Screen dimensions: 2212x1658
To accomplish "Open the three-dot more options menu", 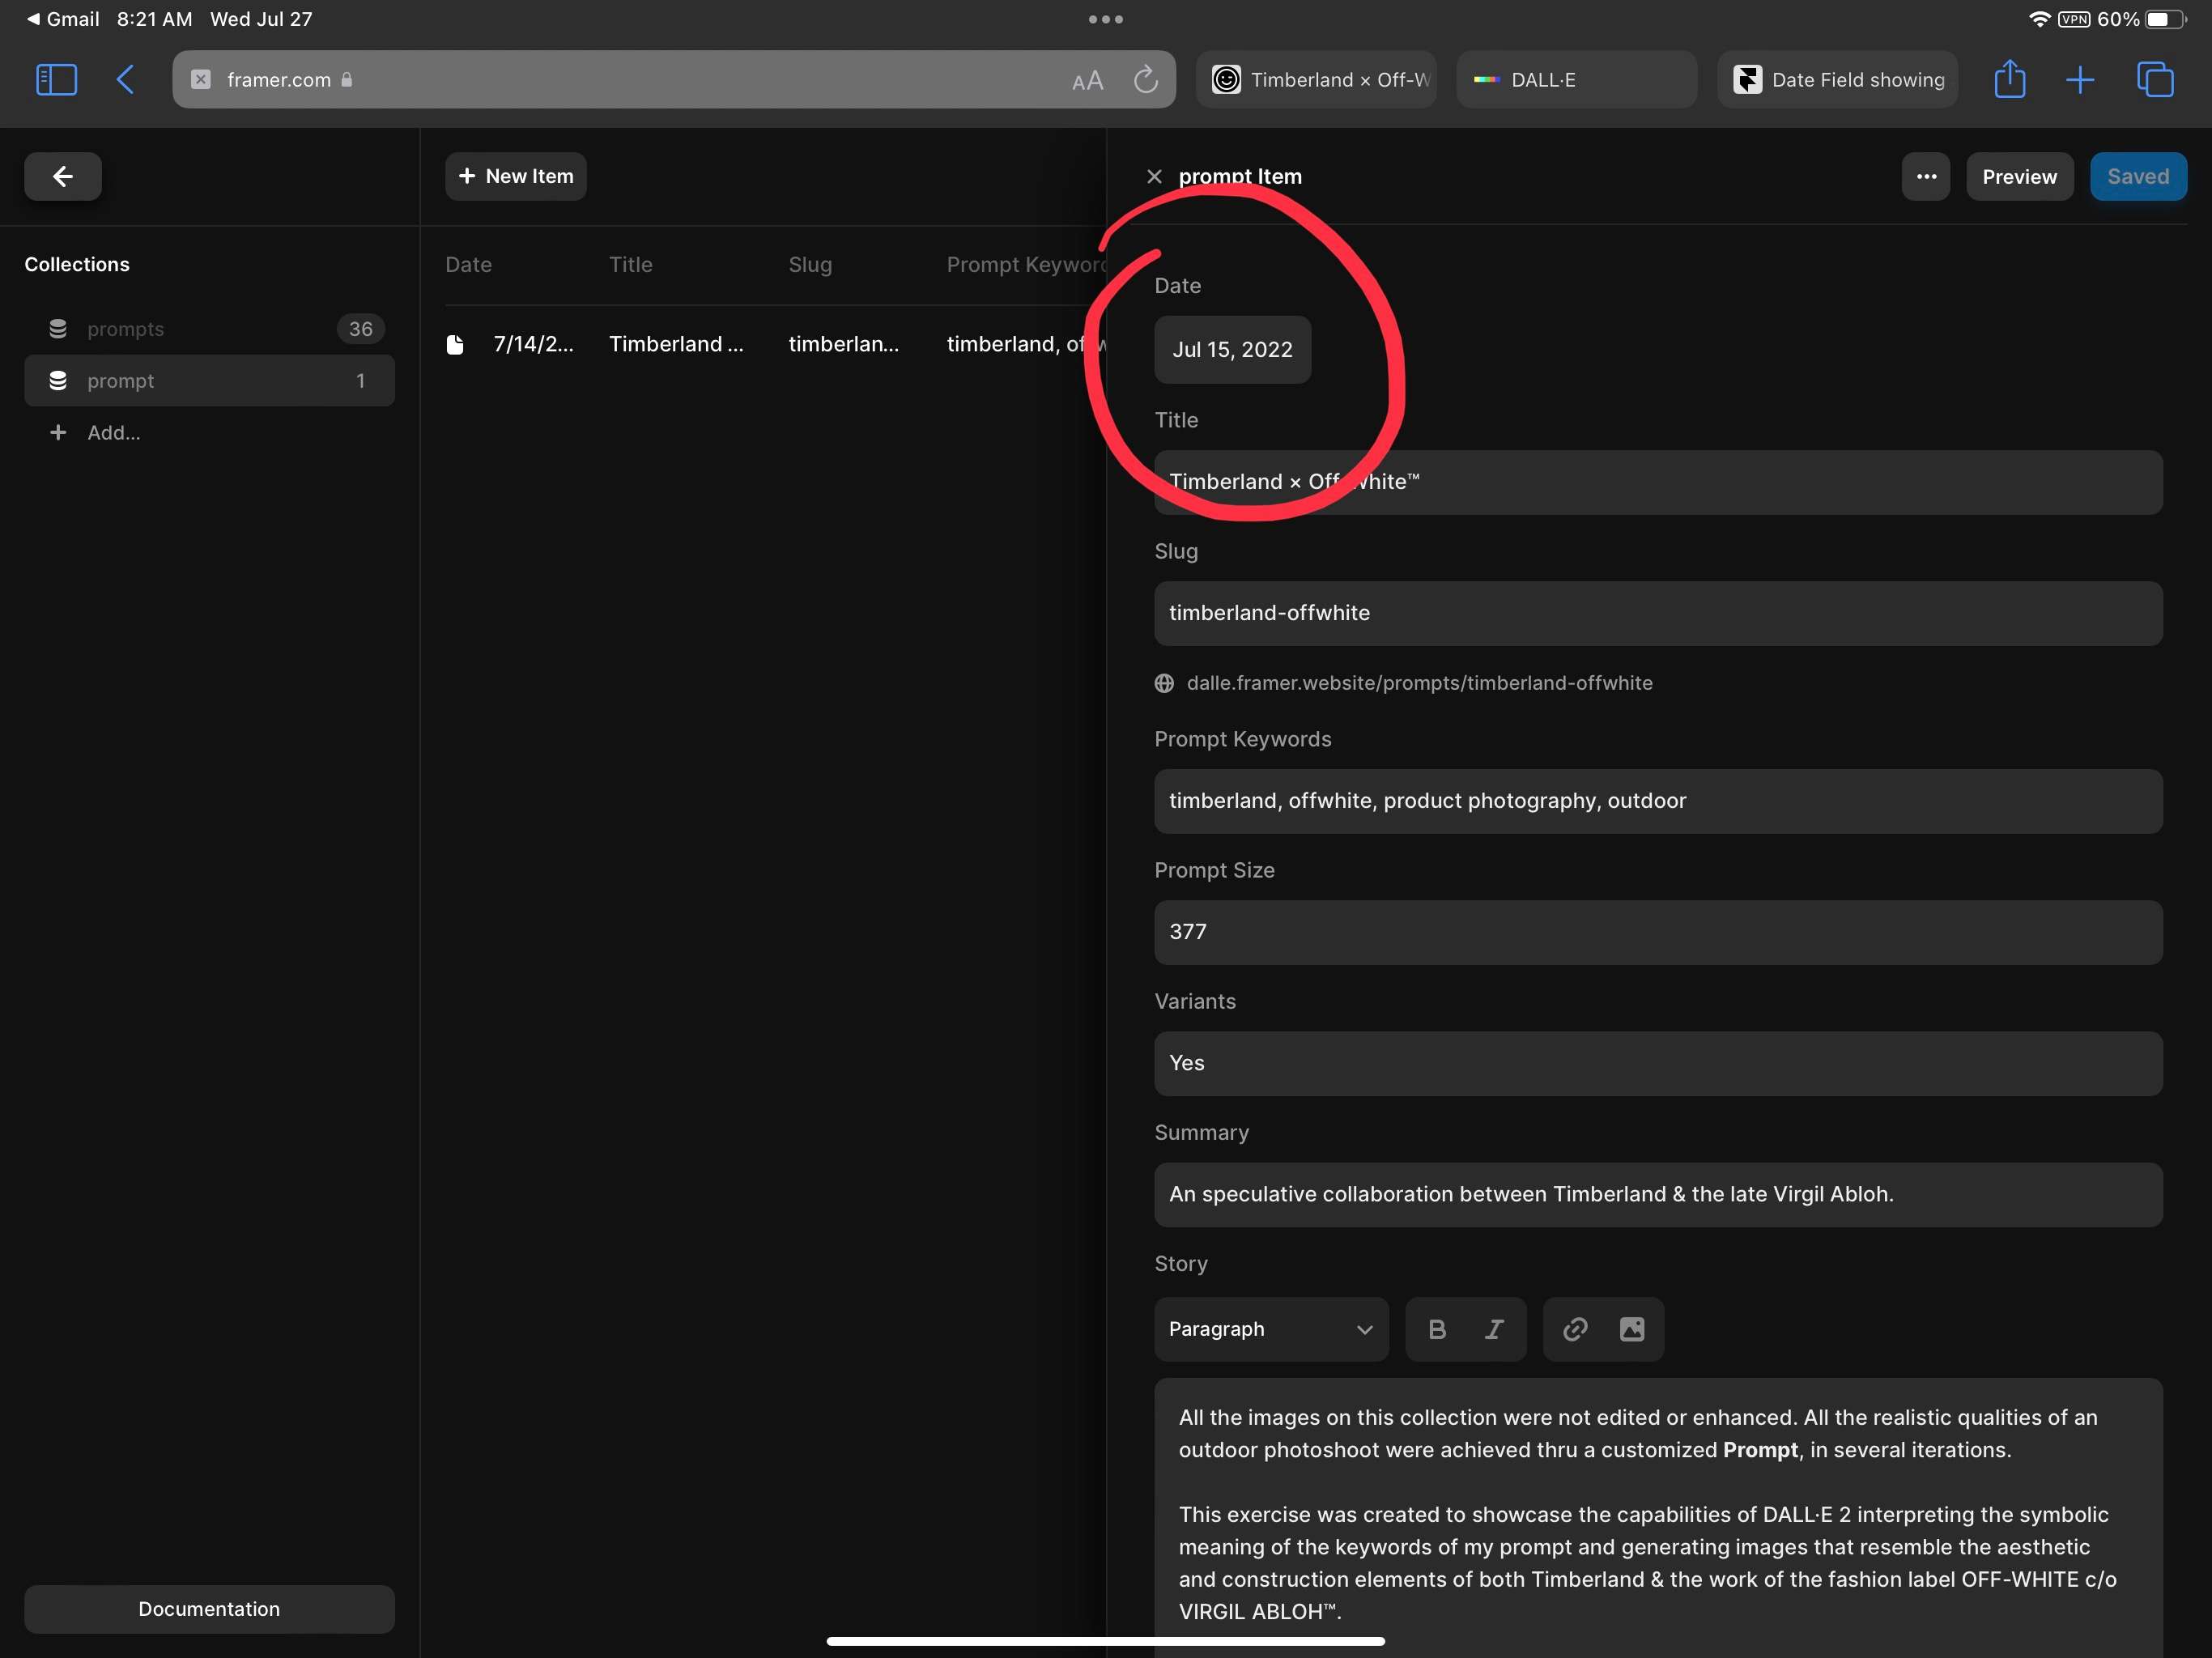I will 1926,177.
